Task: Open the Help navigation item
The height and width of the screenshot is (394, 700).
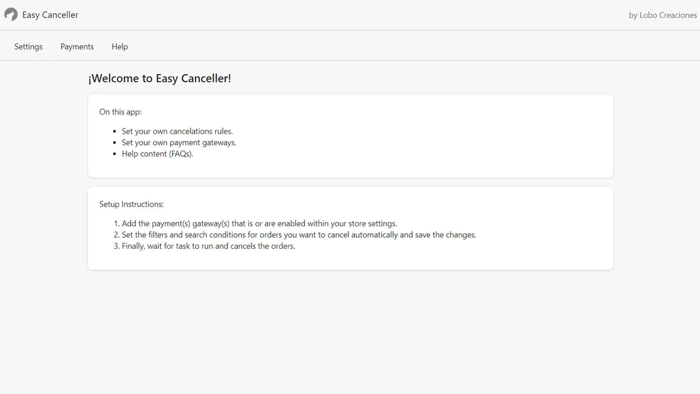Action: pos(119,46)
